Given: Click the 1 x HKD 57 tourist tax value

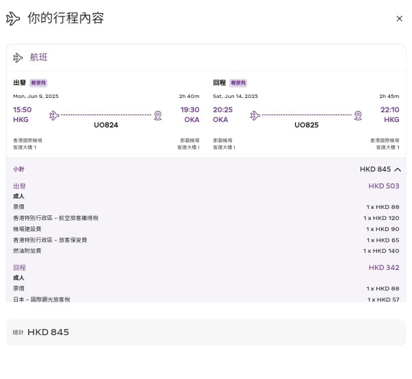Looking at the screenshot, I should point(383,299).
